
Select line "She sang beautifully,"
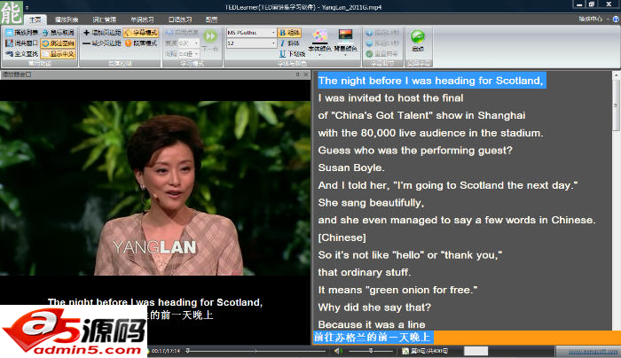(371, 203)
